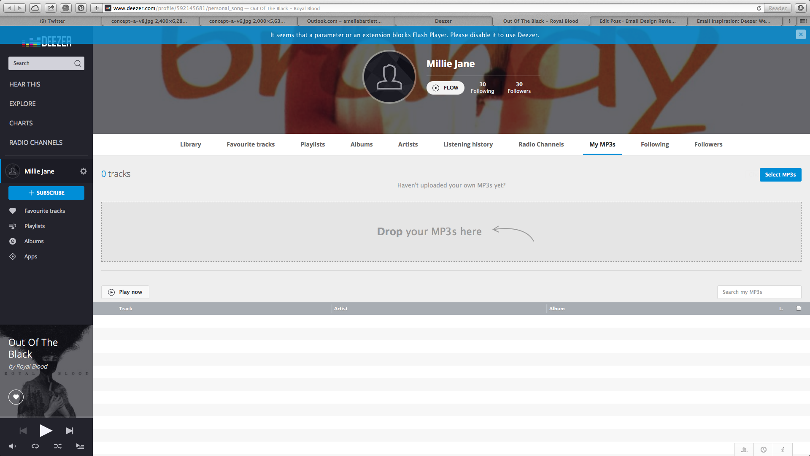Switch to the Listening history tab
The height and width of the screenshot is (456, 810).
(468, 144)
